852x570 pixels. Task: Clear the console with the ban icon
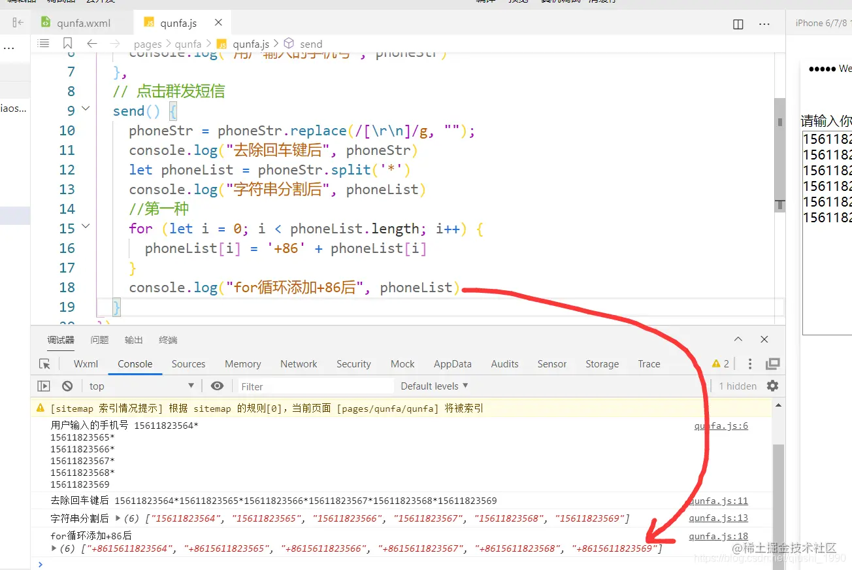point(67,386)
